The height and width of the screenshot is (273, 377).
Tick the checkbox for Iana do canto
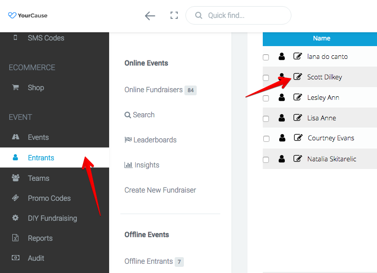[266, 57]
